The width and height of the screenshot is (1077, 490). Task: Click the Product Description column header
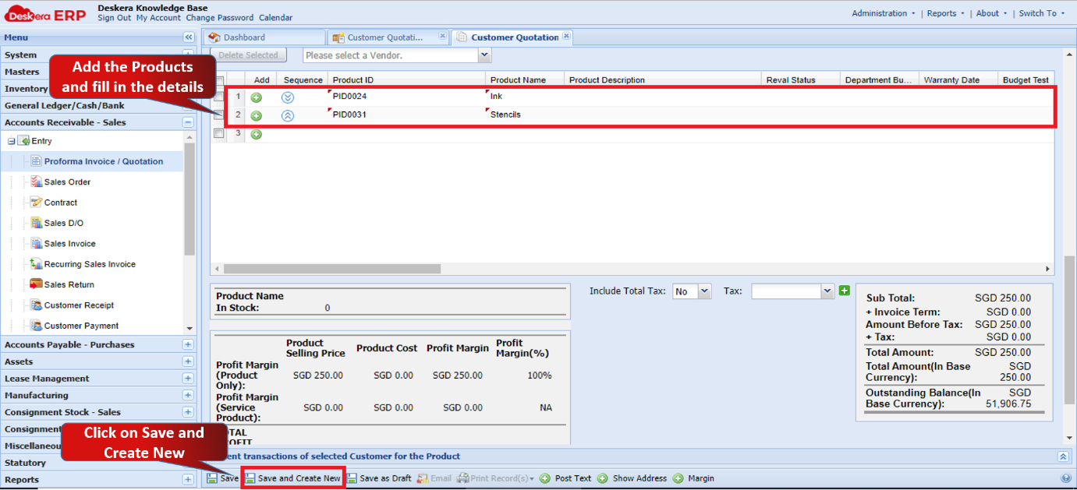[663, 80]
